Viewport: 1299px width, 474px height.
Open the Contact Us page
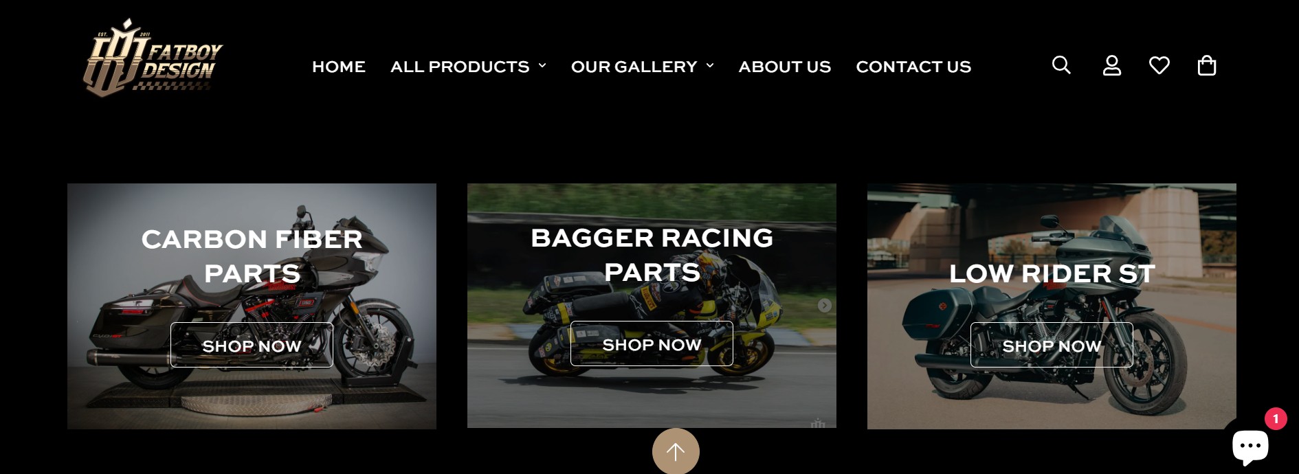pyautogui.click(x=913, y=67)
